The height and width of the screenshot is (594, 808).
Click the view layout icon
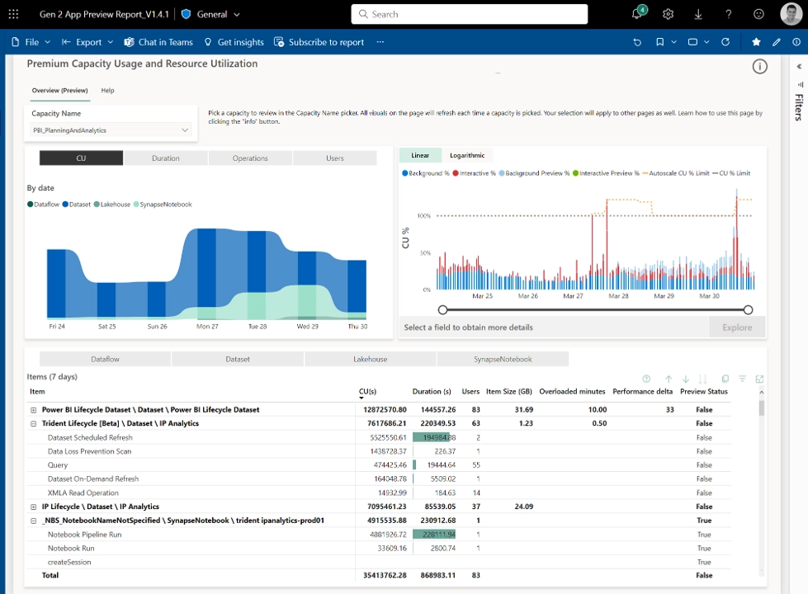[x=692, y=42]
